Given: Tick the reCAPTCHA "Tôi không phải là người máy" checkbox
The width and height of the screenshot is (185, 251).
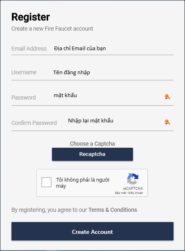Looking at the screenshot, I should (46, 182).
